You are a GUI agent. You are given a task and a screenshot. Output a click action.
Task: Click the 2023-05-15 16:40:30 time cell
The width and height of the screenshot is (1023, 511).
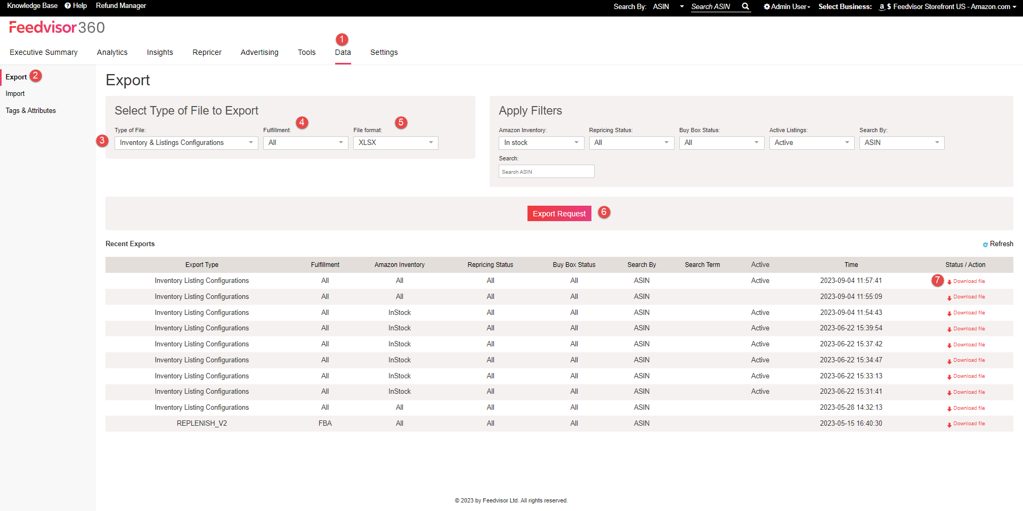coord(851,424)
